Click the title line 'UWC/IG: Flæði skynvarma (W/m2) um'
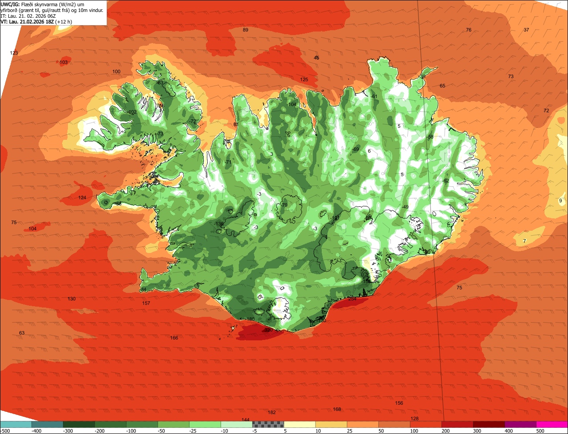Screen dimensions: 568x434 click(43, 4)
